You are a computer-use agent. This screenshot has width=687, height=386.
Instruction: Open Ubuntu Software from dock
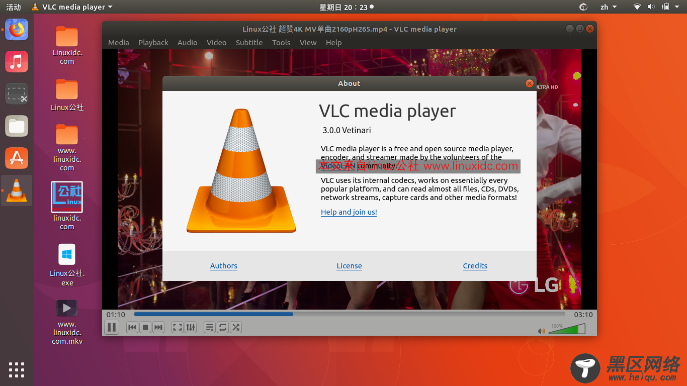coord(17,158)
